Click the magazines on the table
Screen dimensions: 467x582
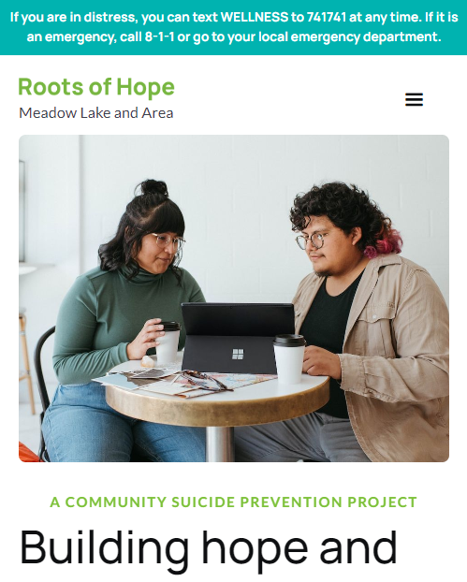[x=185, y=383]
